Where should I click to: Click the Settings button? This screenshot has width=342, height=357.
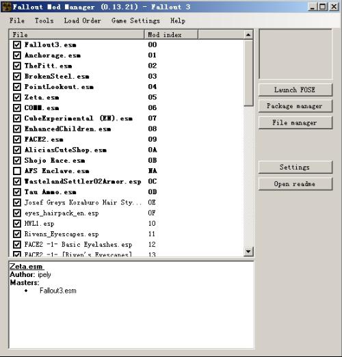coord(295,167)
